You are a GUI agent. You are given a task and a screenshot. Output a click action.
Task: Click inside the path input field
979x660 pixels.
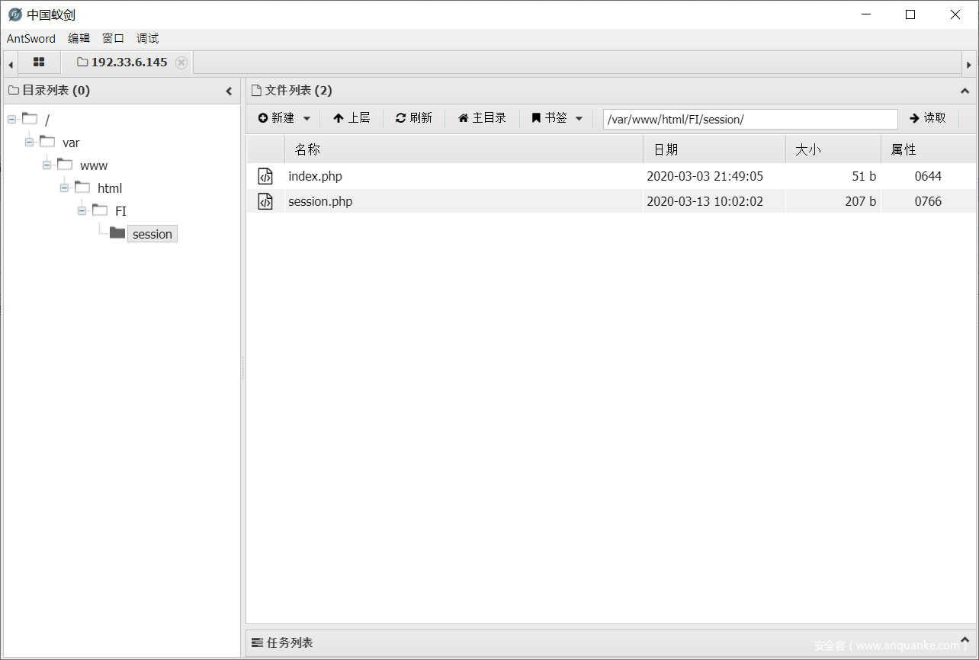click(749, 119)
